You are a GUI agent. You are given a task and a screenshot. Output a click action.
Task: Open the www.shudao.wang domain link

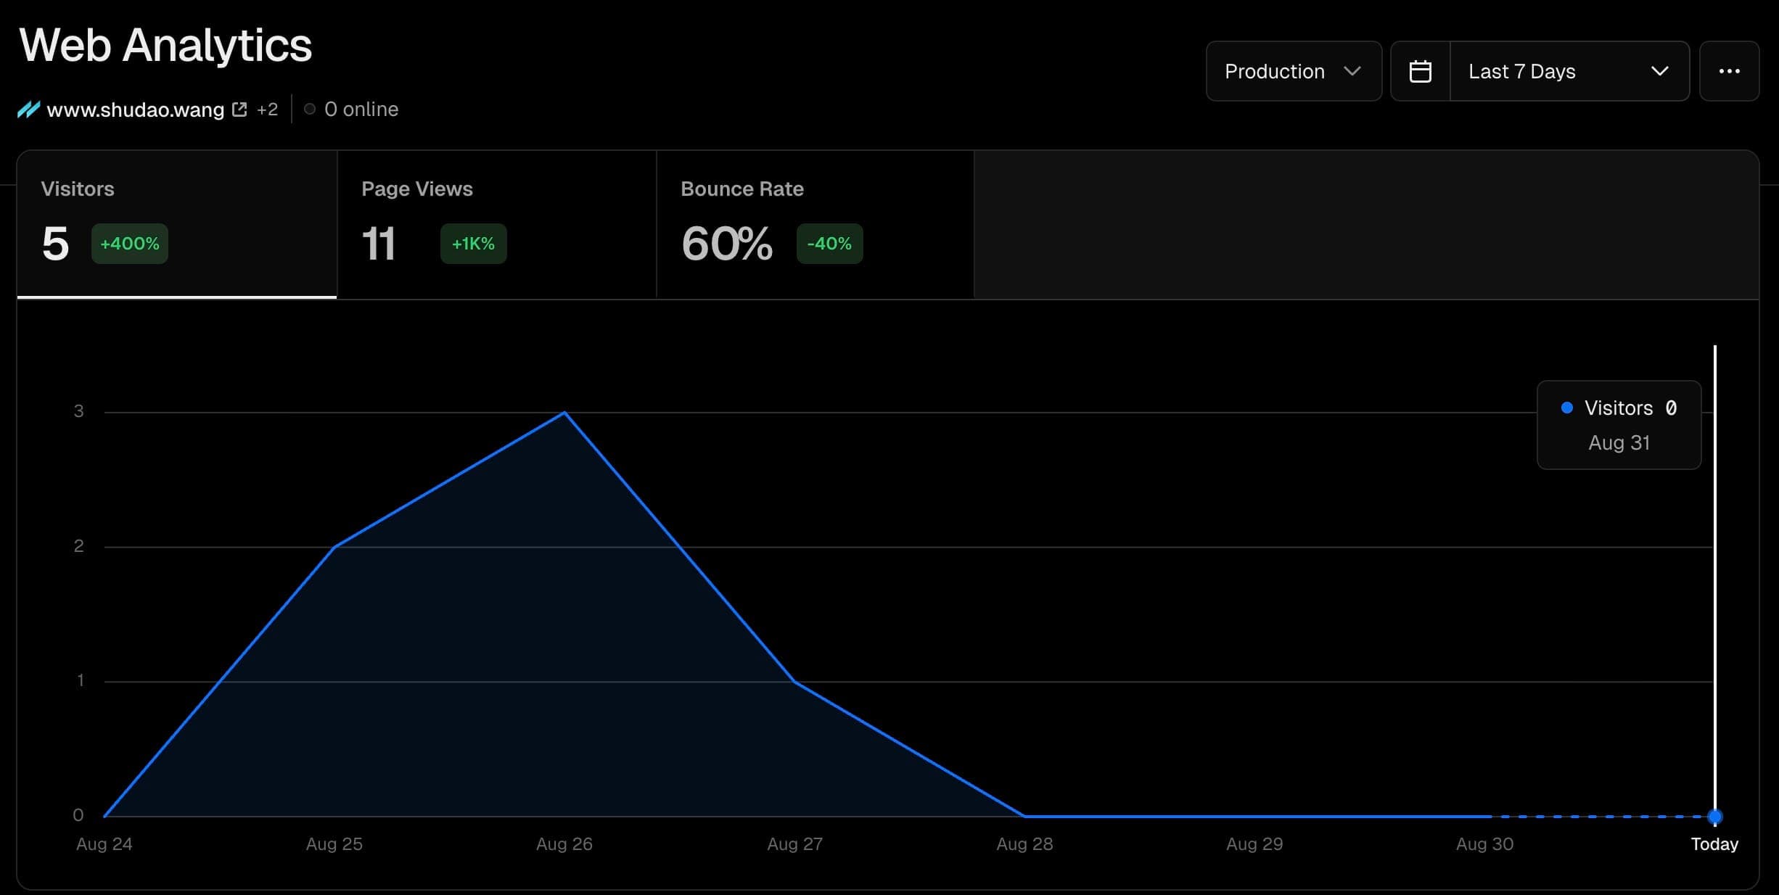(x=135, y=110)
